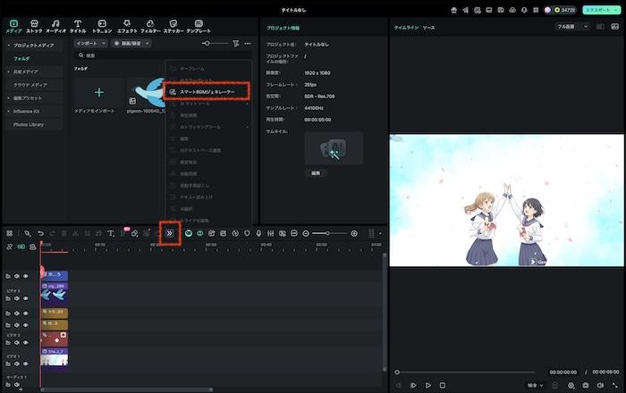Expand the プロジェクトメディア tree item
The width and height of the screenshot is (626, 393).
pyautogui.click(x=8, y=45)
